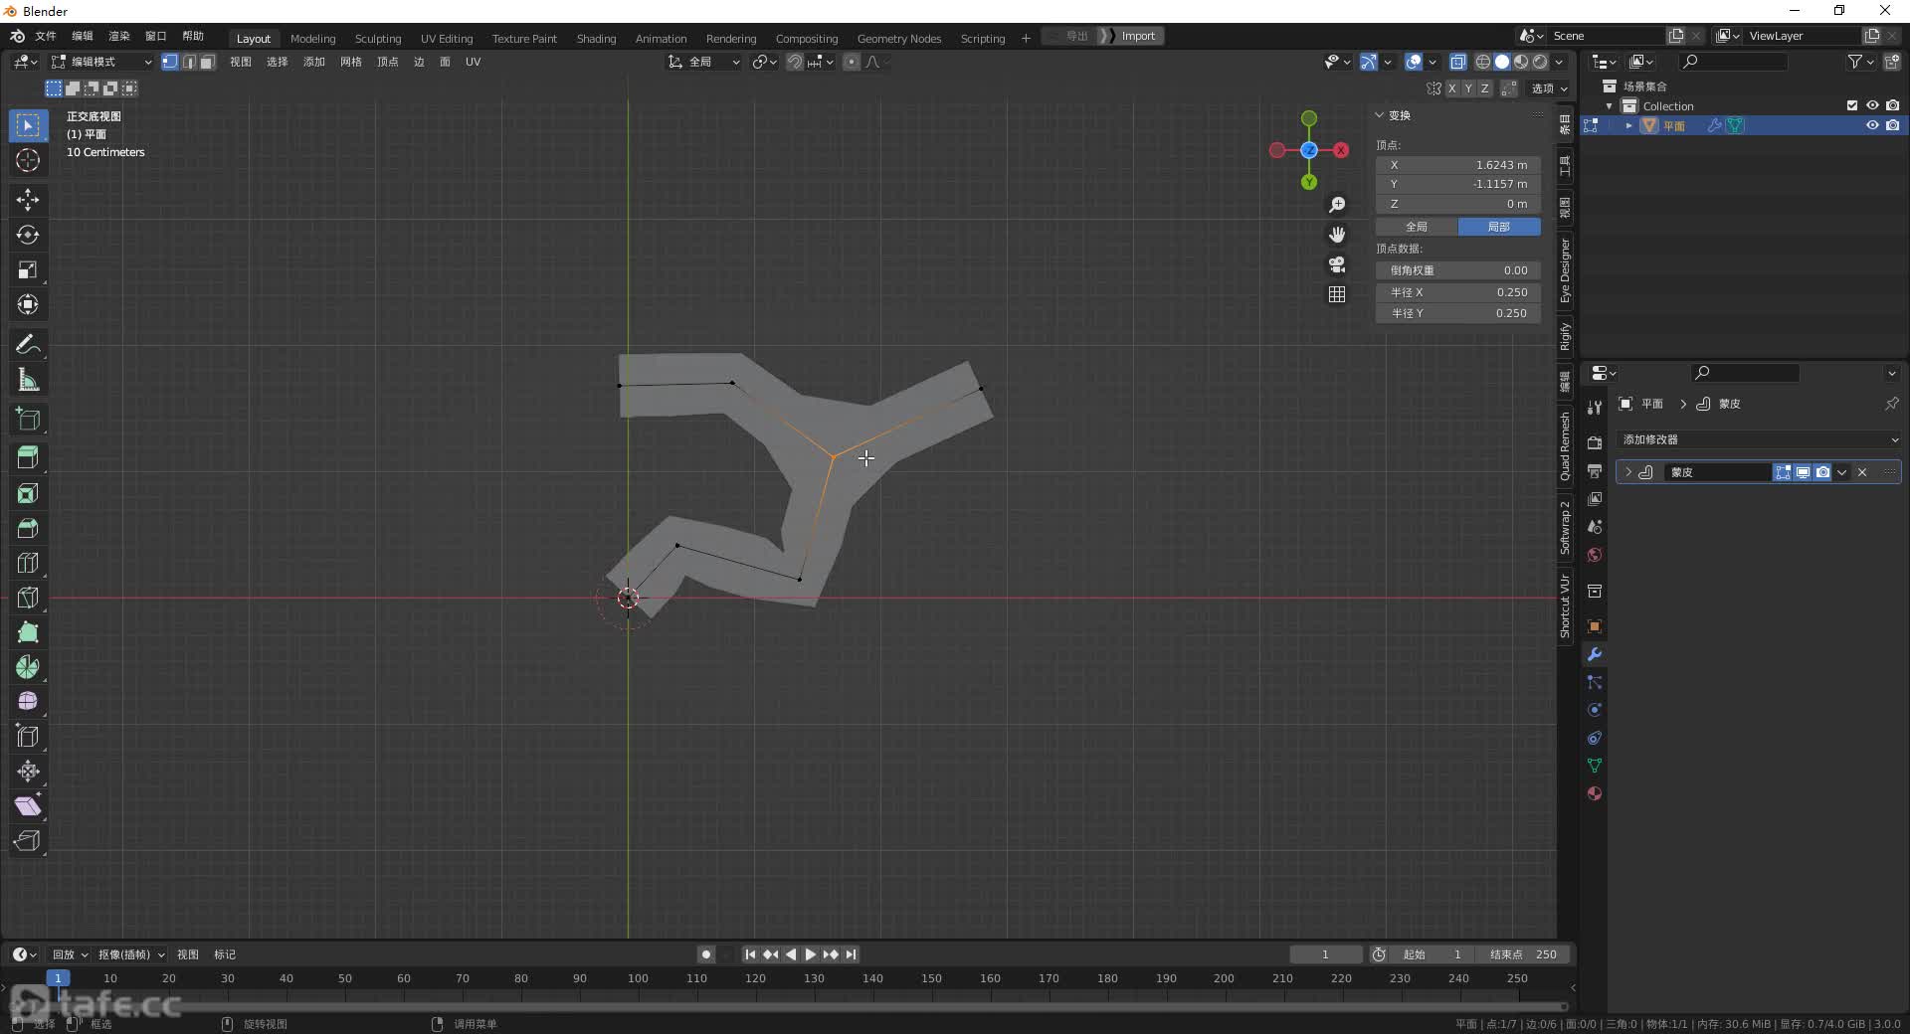Select the Rip Region tool
The height and width of the screenshot is (1034, 1910).
click(28, 841)
